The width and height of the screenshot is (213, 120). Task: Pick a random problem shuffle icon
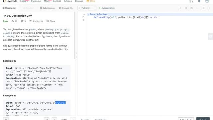tap(47, 119)
